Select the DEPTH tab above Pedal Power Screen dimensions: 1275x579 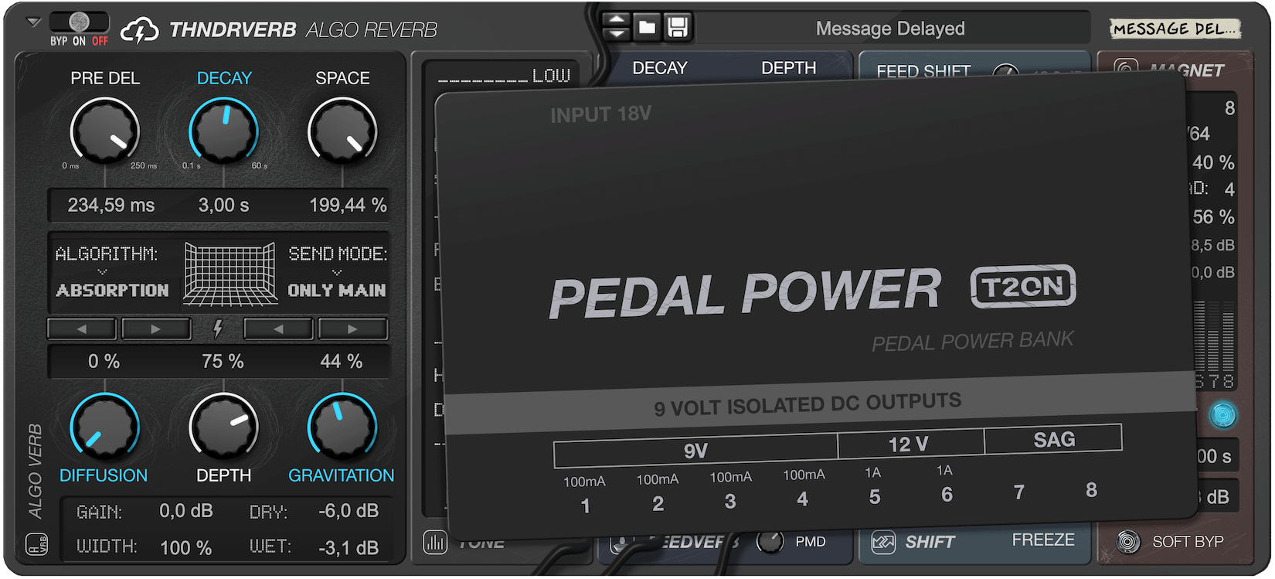click(x=789, y=68)
